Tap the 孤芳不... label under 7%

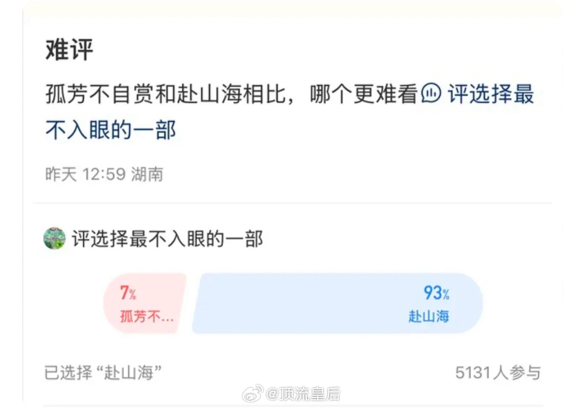(x=147, y=316)
